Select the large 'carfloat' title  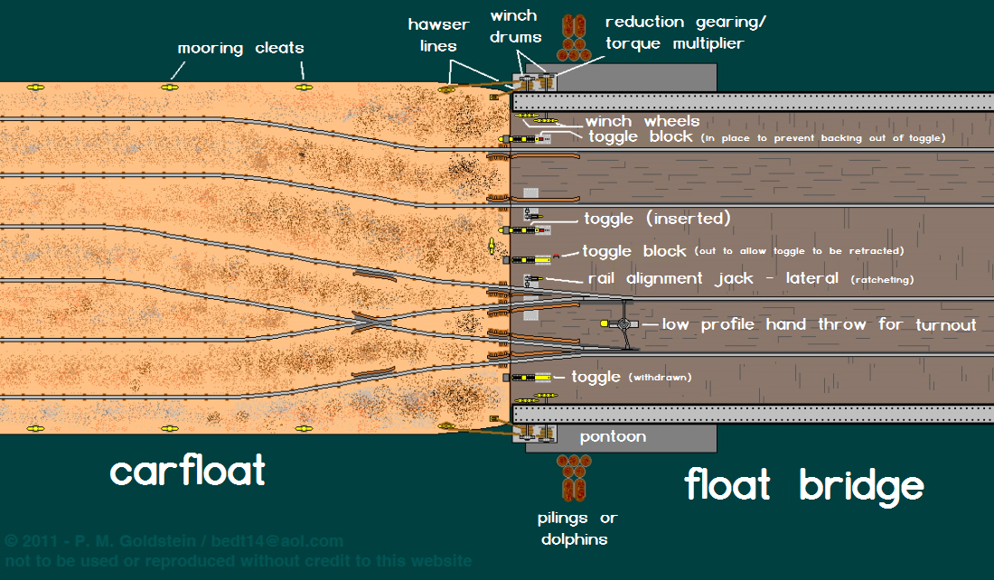(188, 472)
